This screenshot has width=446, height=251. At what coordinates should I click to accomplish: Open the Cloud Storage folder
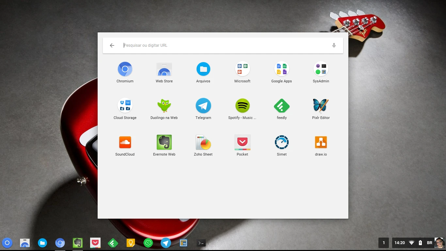tap(125, 106)
